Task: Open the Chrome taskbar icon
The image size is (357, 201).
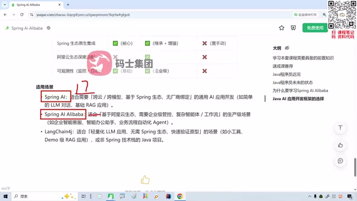Action: 180,196
